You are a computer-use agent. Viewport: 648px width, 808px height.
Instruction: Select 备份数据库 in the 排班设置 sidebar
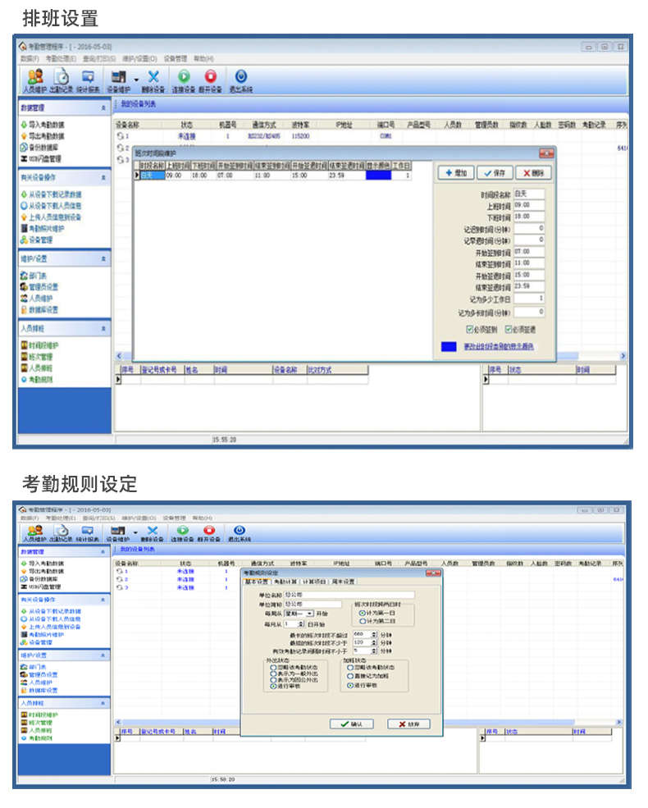(x=39, y=148)
